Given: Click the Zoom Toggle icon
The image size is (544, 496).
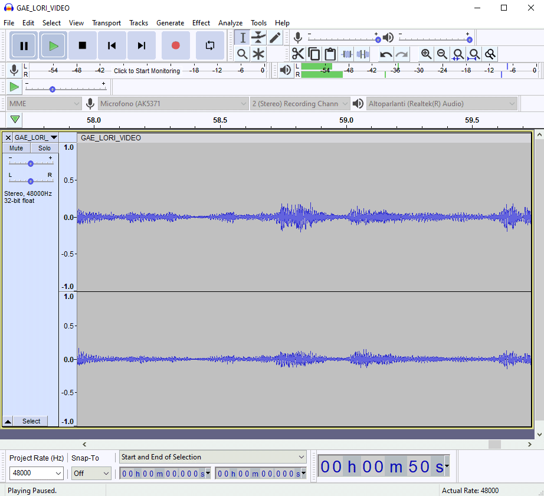Looking at the screenshot, I should [x=490, y=54].
